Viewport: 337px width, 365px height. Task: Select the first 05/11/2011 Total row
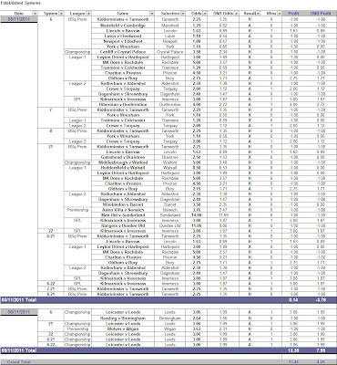168,300
